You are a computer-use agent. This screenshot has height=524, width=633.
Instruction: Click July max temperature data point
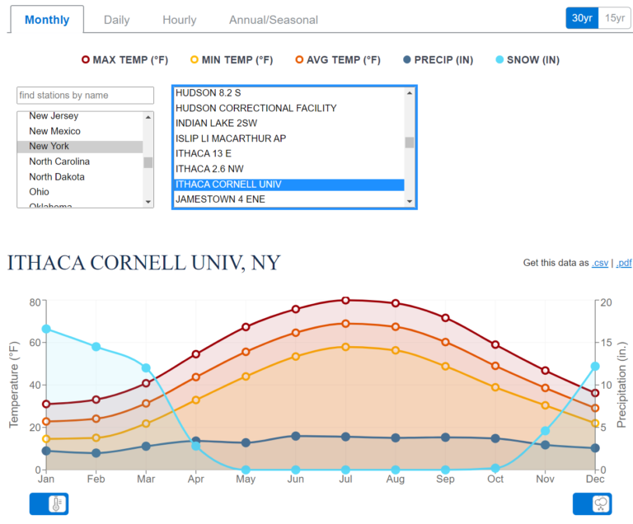pyautogui.click(x=345, y=301)
